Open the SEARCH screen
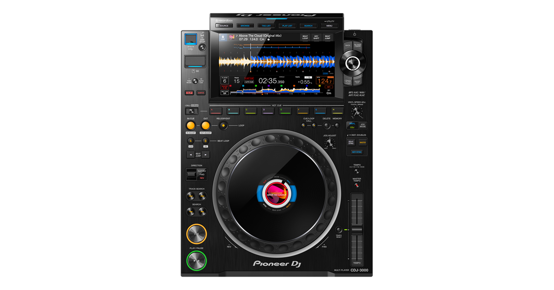Screen dimensions: 554x290 pyautogui.click(x=308, y=26)
